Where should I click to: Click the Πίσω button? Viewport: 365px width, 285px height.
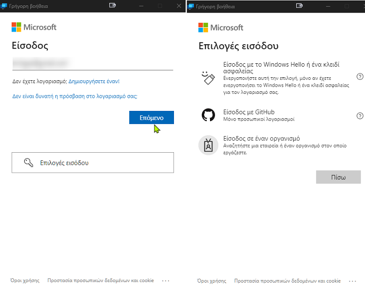coord(338,177)
